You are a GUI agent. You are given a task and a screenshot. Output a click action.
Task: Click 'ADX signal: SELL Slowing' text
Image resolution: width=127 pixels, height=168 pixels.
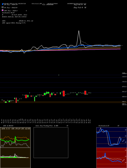click(x=14, y=23)
